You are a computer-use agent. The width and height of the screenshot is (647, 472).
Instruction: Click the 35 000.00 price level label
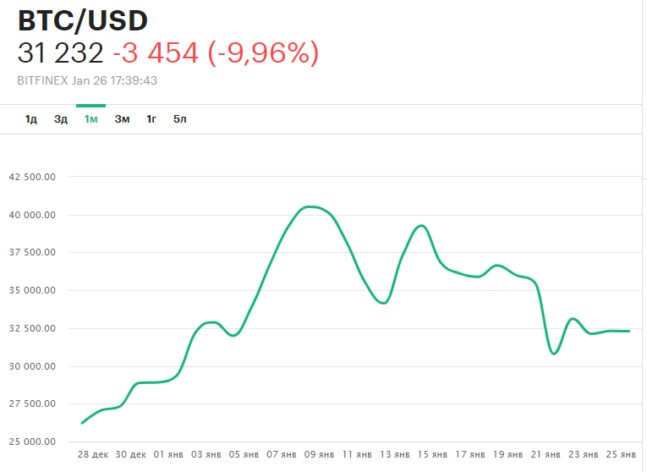[x=32, y=290]
